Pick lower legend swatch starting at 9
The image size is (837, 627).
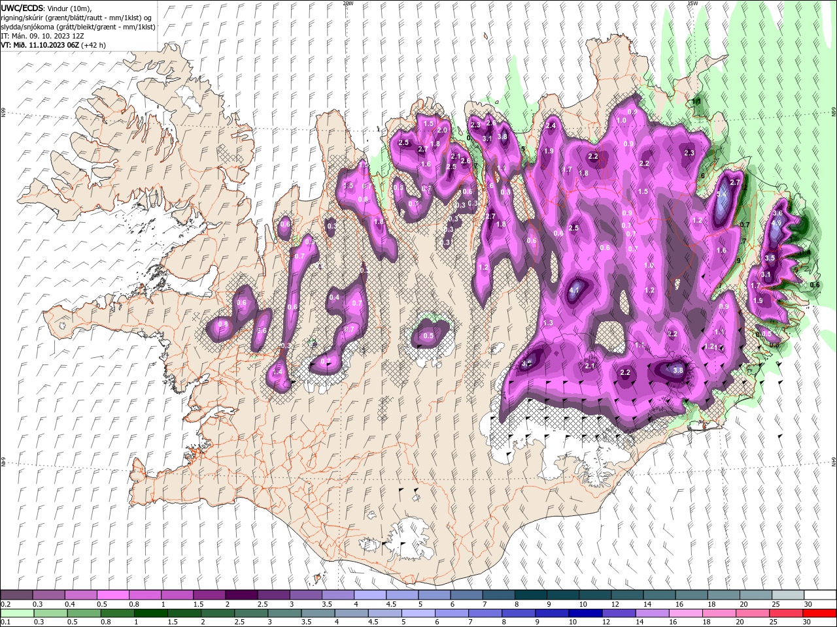point(551,613)
